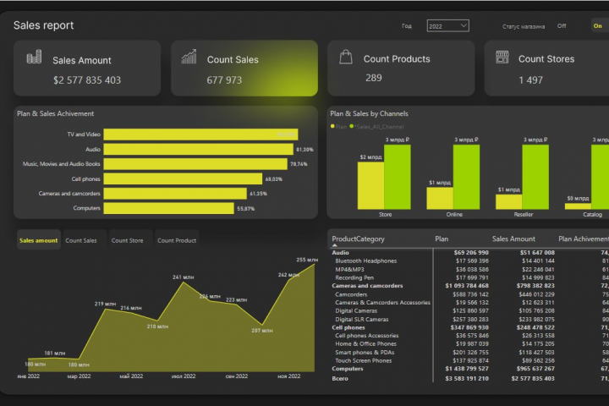The image size is (609, 406).
Task: Click the Count Sales value 677 973
Action: tap(224, 80)
